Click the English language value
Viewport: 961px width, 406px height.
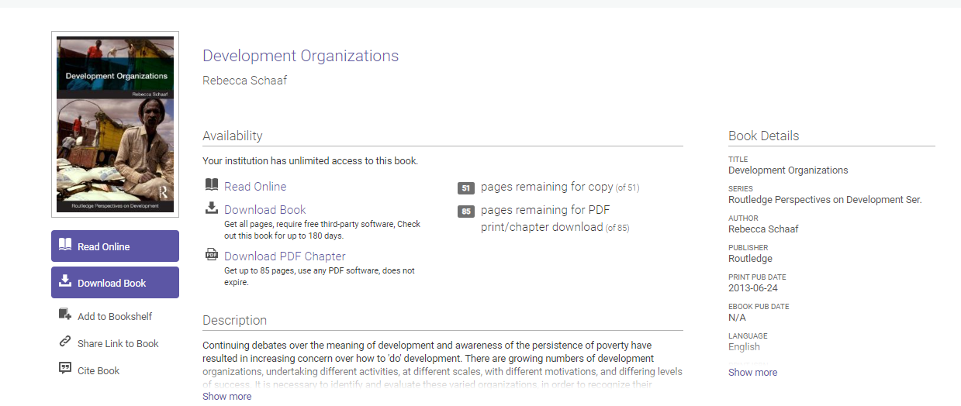click(744, 347)
